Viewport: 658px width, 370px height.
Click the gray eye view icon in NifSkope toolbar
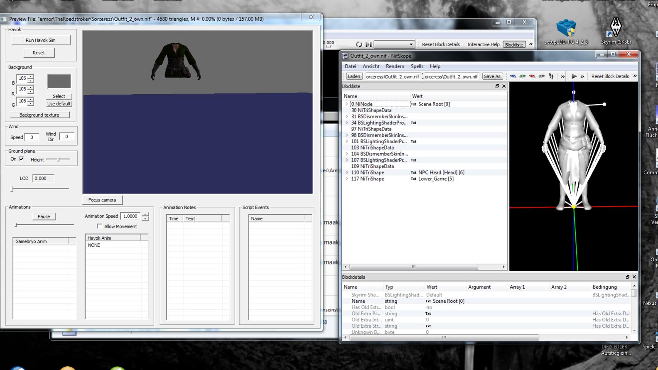point(542,76)
